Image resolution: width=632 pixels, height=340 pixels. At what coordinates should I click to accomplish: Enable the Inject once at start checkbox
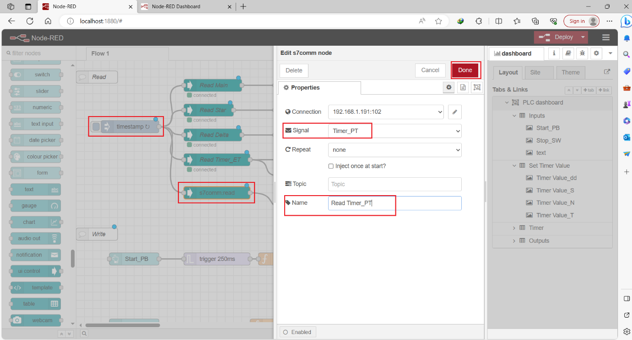tap(331, 166)
